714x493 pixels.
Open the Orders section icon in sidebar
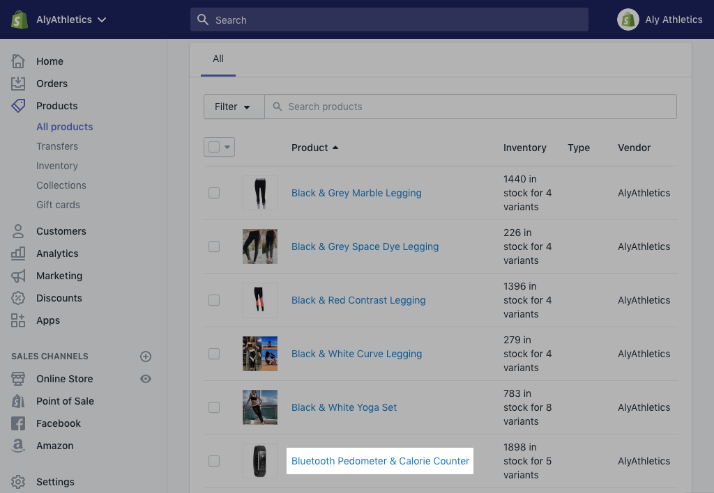(19, 84)
